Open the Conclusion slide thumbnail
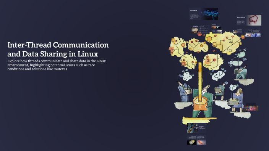This screenshot has height=151, width=269. 203,14
